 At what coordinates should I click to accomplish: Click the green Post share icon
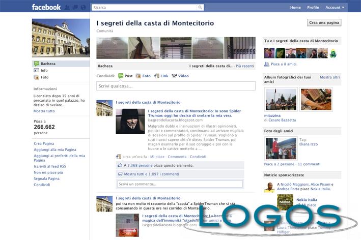tap(121, 76)
